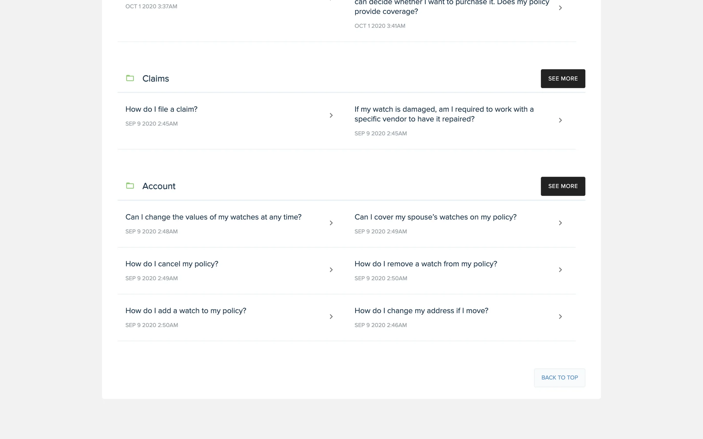
Task: Click chevron beside 'How do I cancel my policy?'
Action: pos(331,270)
